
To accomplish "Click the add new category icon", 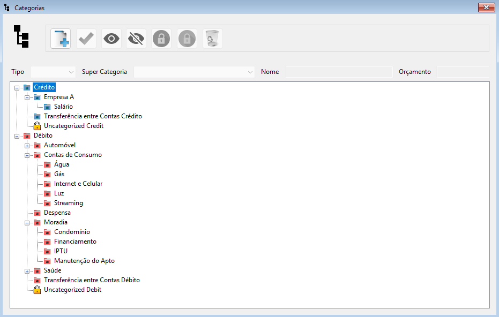I will 61,39.
